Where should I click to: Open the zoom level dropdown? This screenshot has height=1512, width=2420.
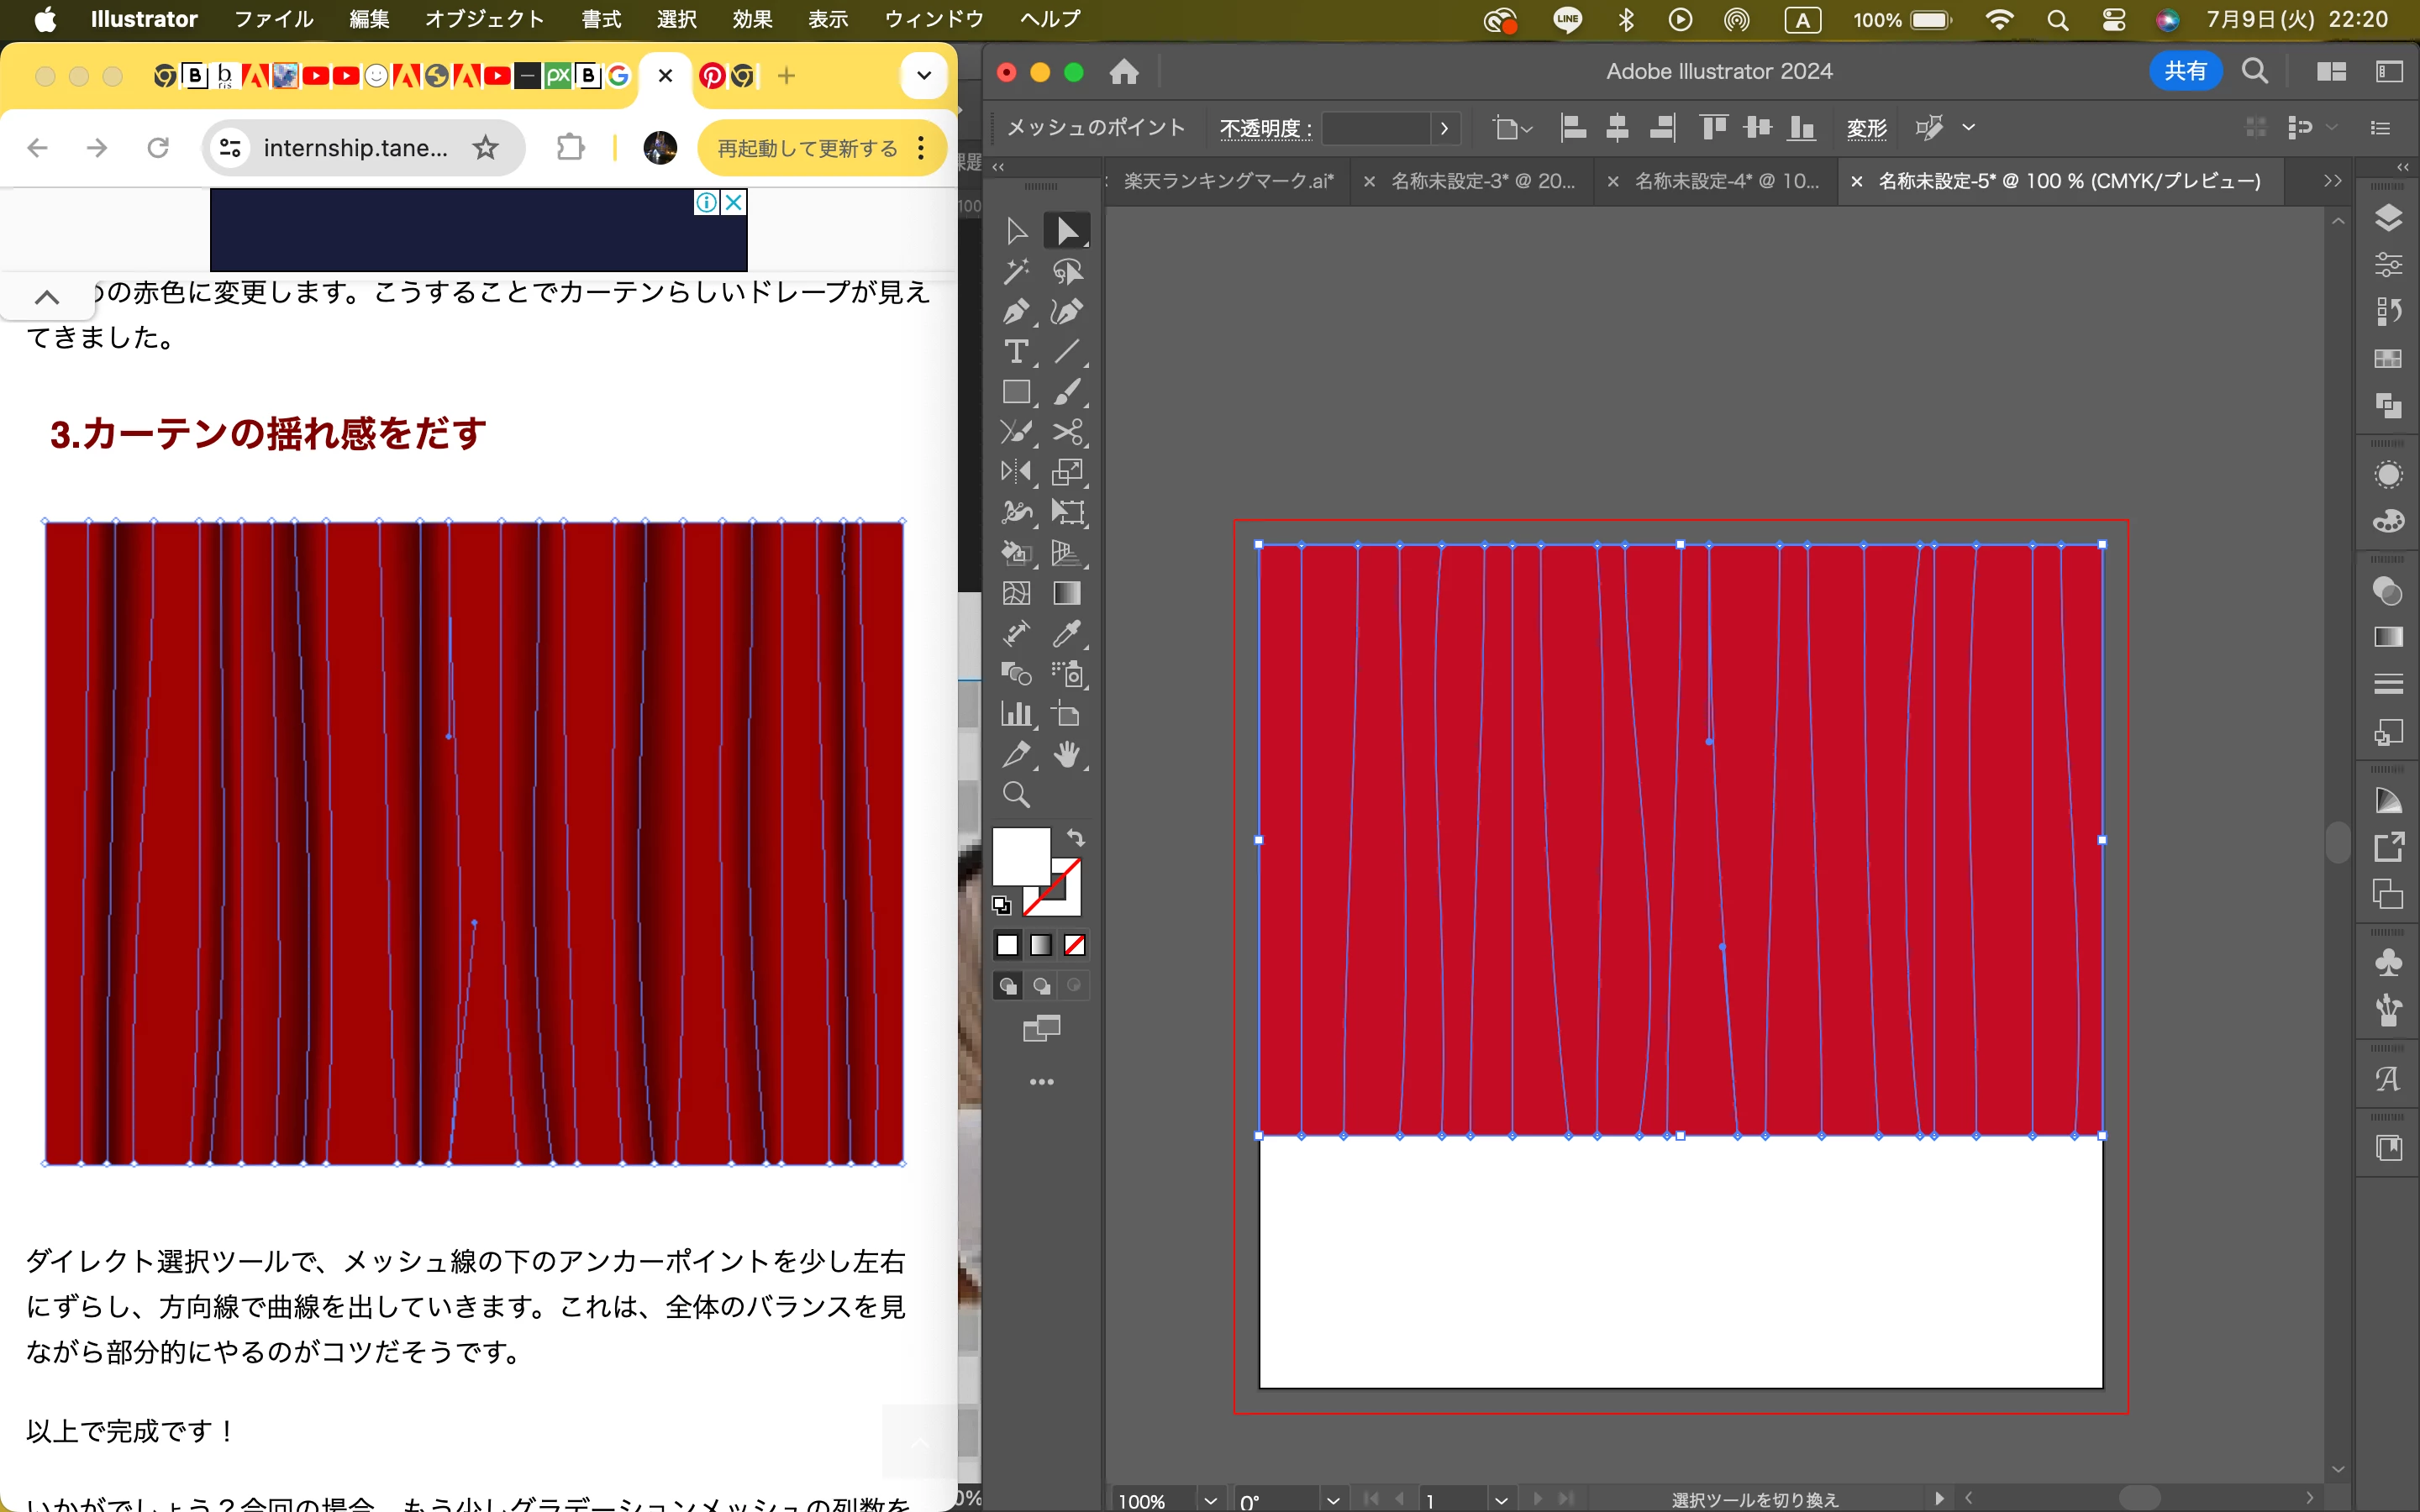(1210, 1500)
